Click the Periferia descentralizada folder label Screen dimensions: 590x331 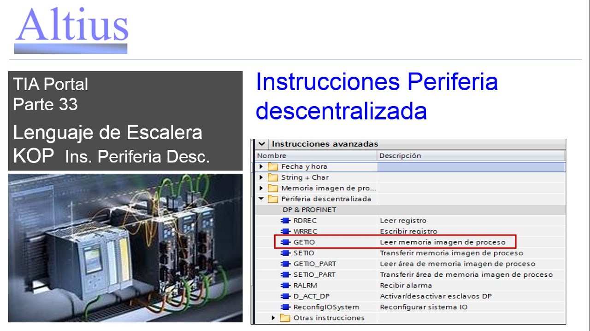326,199
